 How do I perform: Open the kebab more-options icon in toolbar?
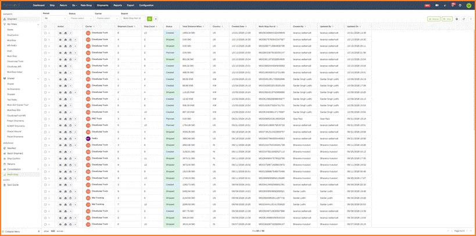[470, 19]
